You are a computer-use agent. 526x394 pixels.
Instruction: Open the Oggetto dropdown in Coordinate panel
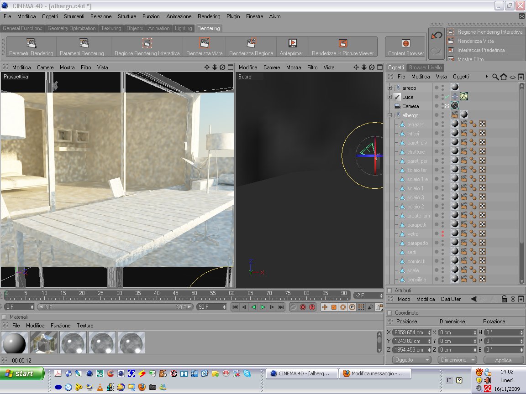[411, 360]
